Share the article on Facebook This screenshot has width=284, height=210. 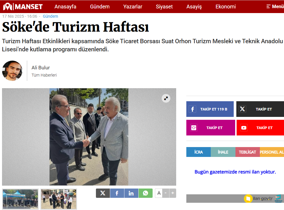tap(117, 193)
